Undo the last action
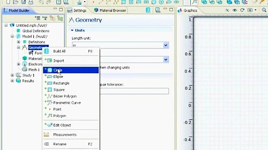This screenshot has width=268, height=150. pyautogui.click(x=41, y=2)
